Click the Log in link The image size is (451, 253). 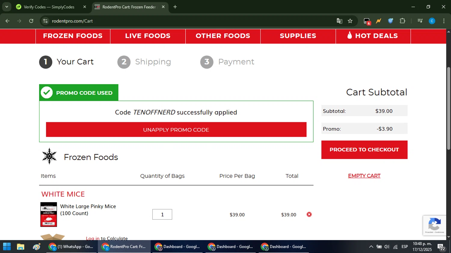(93, 238)
